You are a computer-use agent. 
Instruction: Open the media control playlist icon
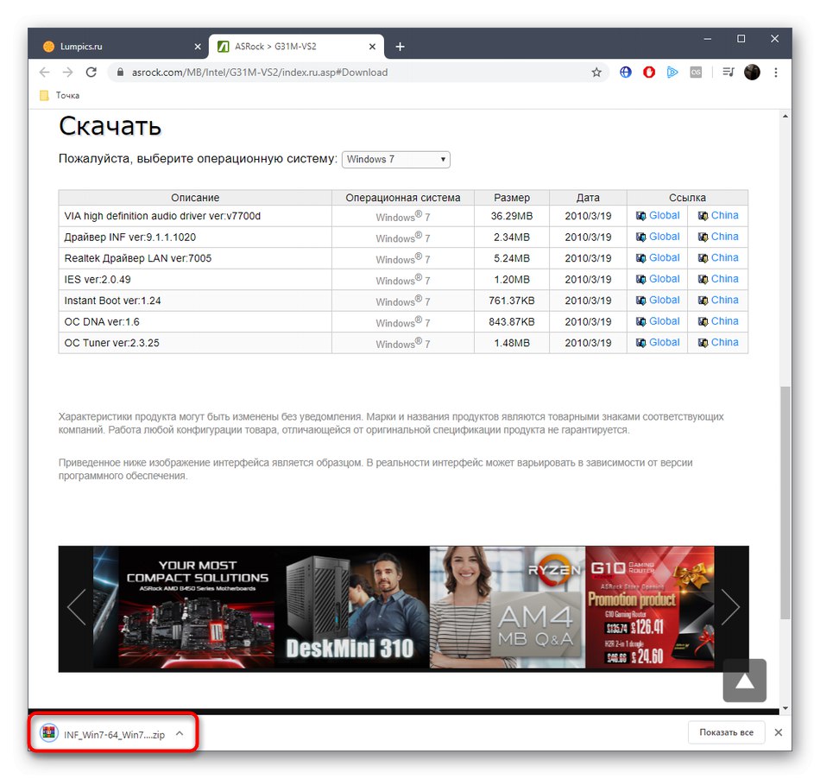[728, 73]
